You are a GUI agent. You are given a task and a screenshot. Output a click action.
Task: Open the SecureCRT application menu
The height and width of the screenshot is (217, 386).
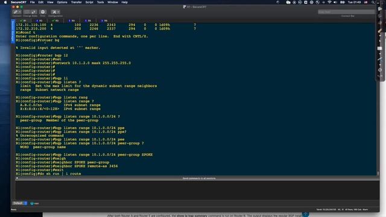19,2
